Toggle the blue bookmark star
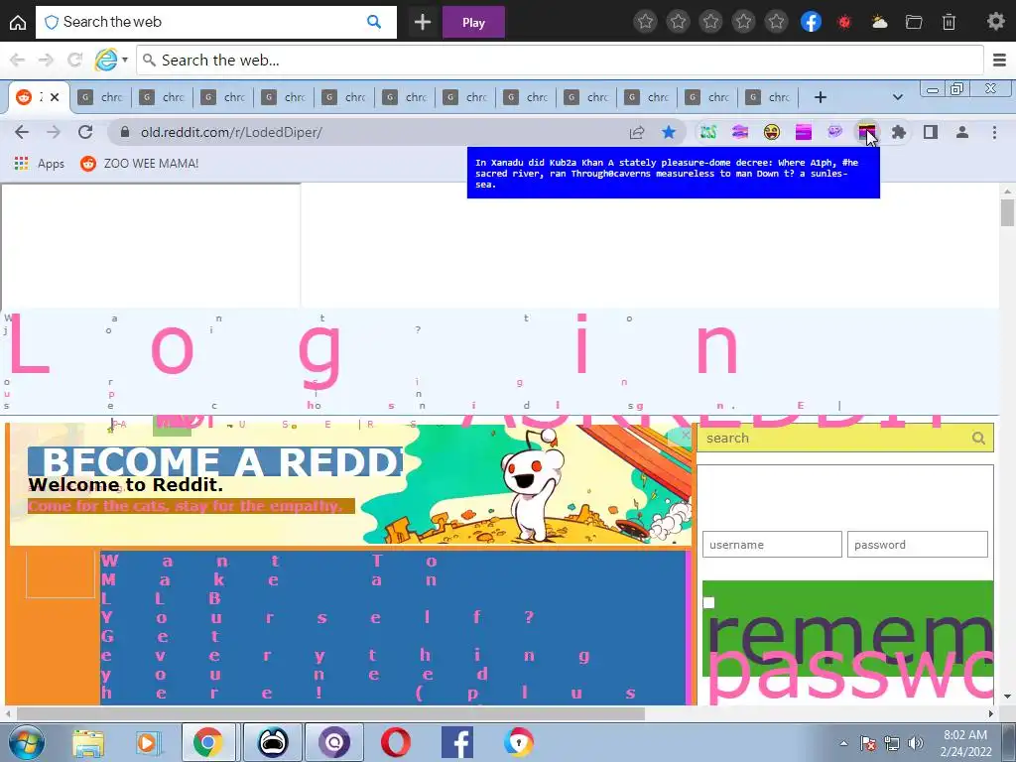The image size is (1016, 762). click(x=669, y=132)
